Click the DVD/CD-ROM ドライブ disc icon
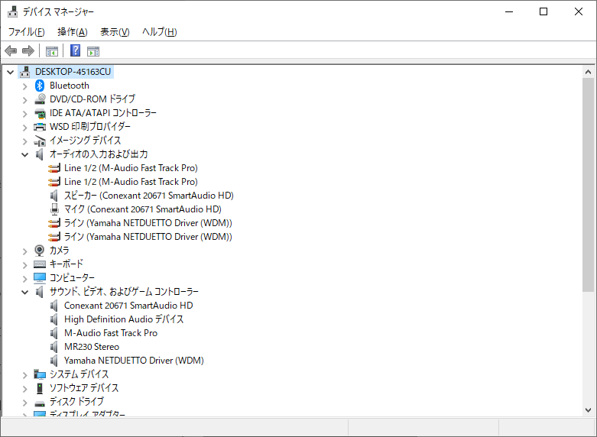 coord(40,99)
